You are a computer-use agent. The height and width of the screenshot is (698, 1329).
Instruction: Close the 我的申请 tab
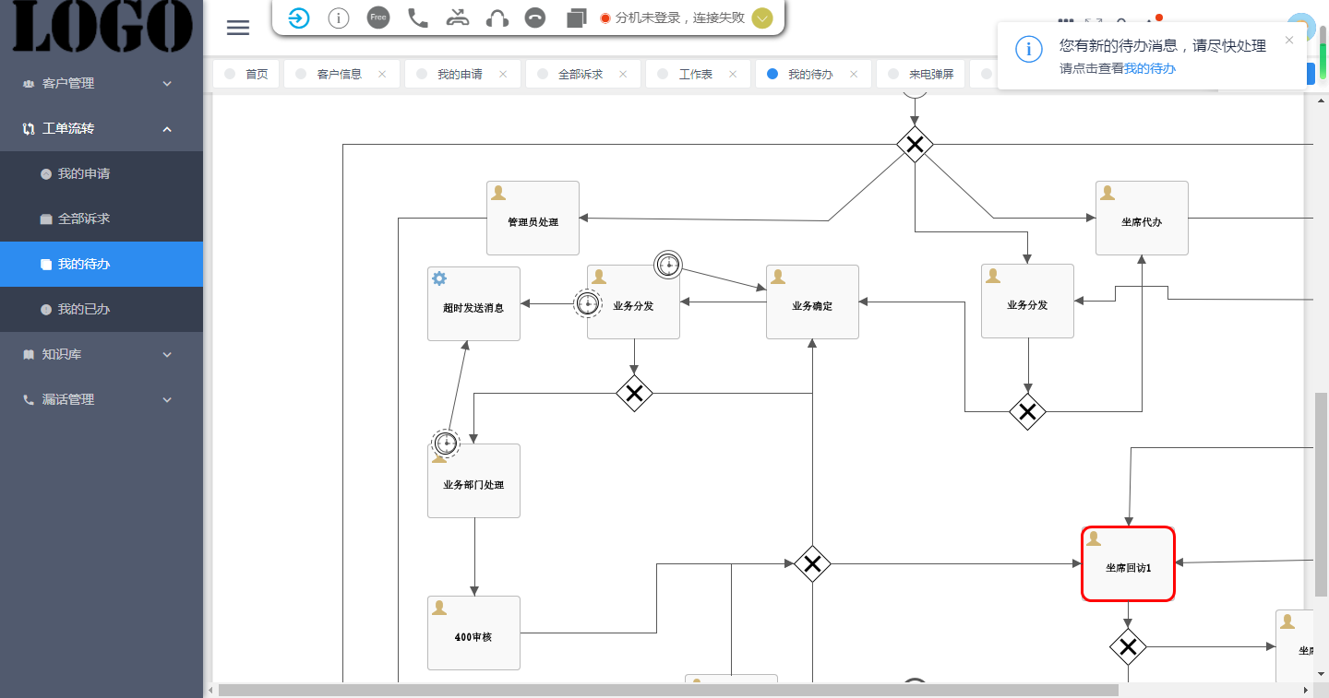pos(503,75)
